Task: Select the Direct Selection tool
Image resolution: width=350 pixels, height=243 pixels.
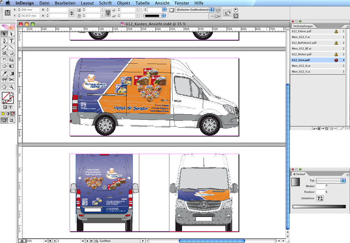Action: click(12, 34)
